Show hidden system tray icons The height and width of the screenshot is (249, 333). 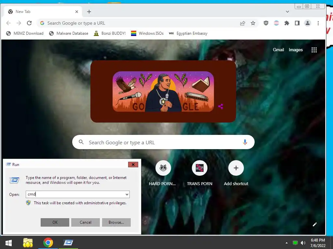[286, 243]
